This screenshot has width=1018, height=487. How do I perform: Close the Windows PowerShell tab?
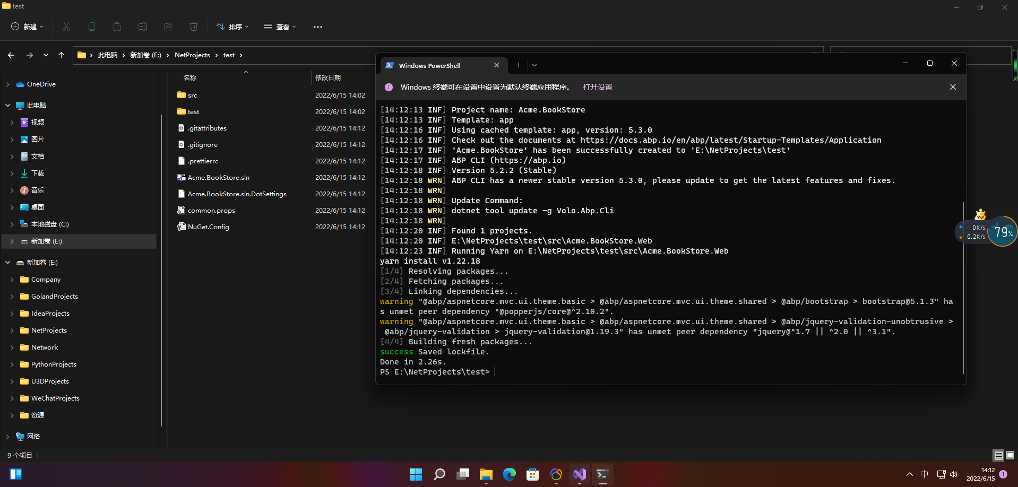click(496, 65)
